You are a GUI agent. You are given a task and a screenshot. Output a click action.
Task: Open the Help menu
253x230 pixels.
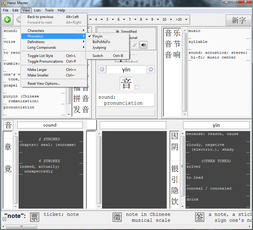(61, 10)
